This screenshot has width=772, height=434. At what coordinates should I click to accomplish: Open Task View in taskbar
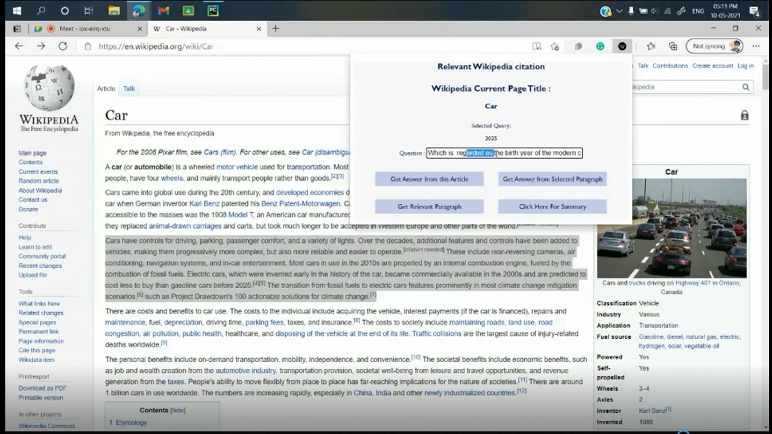pos(89,11)
